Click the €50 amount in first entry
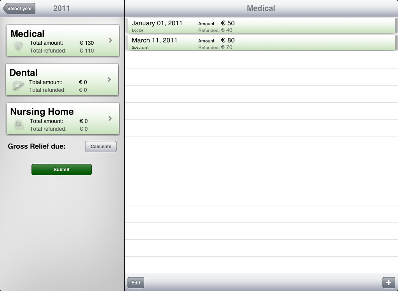Image resolution: width=398 pixels, height=291 pixels. pos(228,23)
